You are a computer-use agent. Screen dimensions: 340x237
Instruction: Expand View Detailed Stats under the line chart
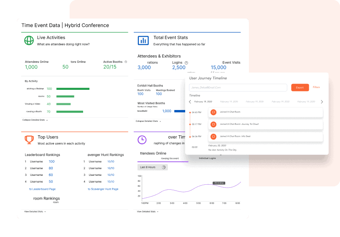click(x=148, y=212)
